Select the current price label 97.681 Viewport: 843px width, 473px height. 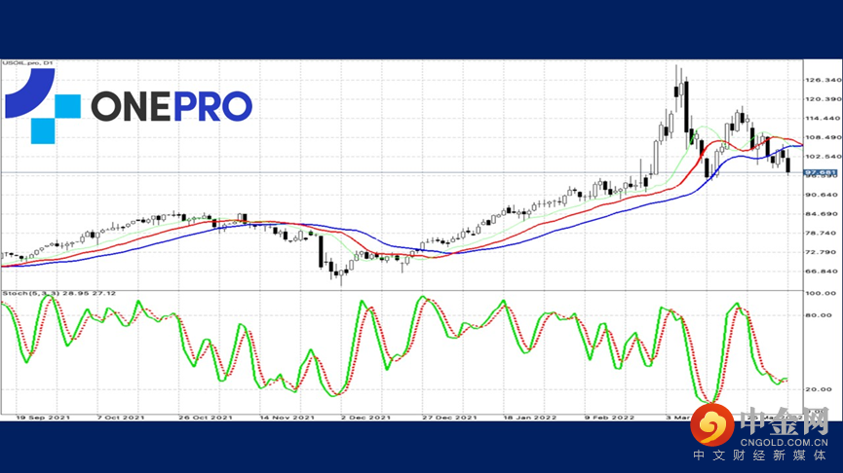point(821,172)
